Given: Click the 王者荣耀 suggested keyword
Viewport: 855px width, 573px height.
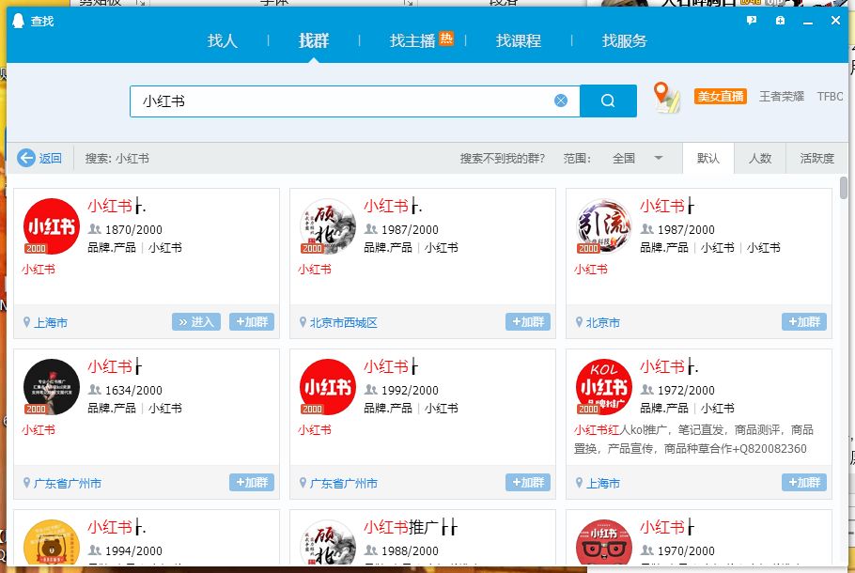Looking at the screenshot, I should pyautogui.click(x=782, y=97).
